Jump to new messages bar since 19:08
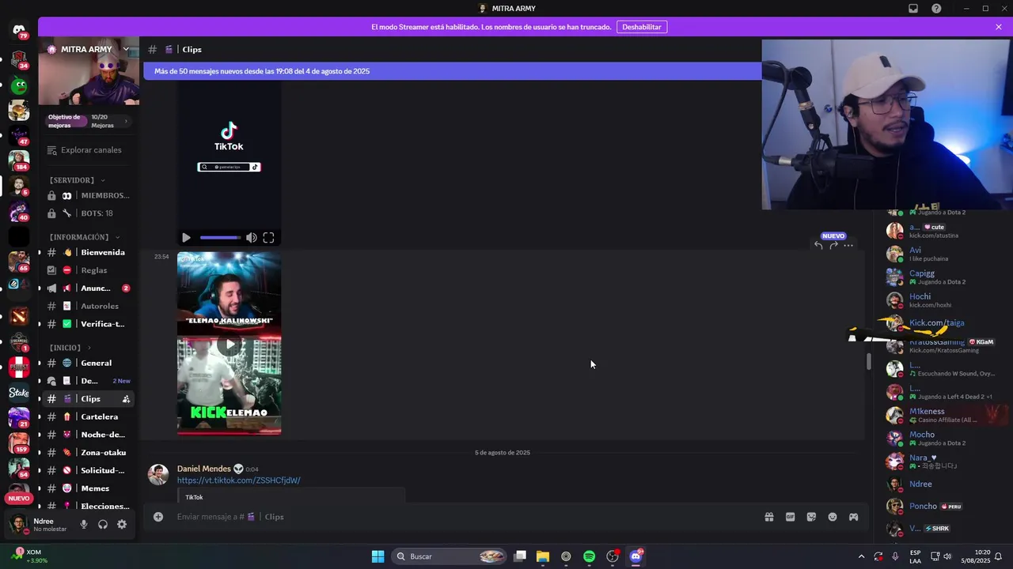 pyautogui.click(x=452, y=71)
